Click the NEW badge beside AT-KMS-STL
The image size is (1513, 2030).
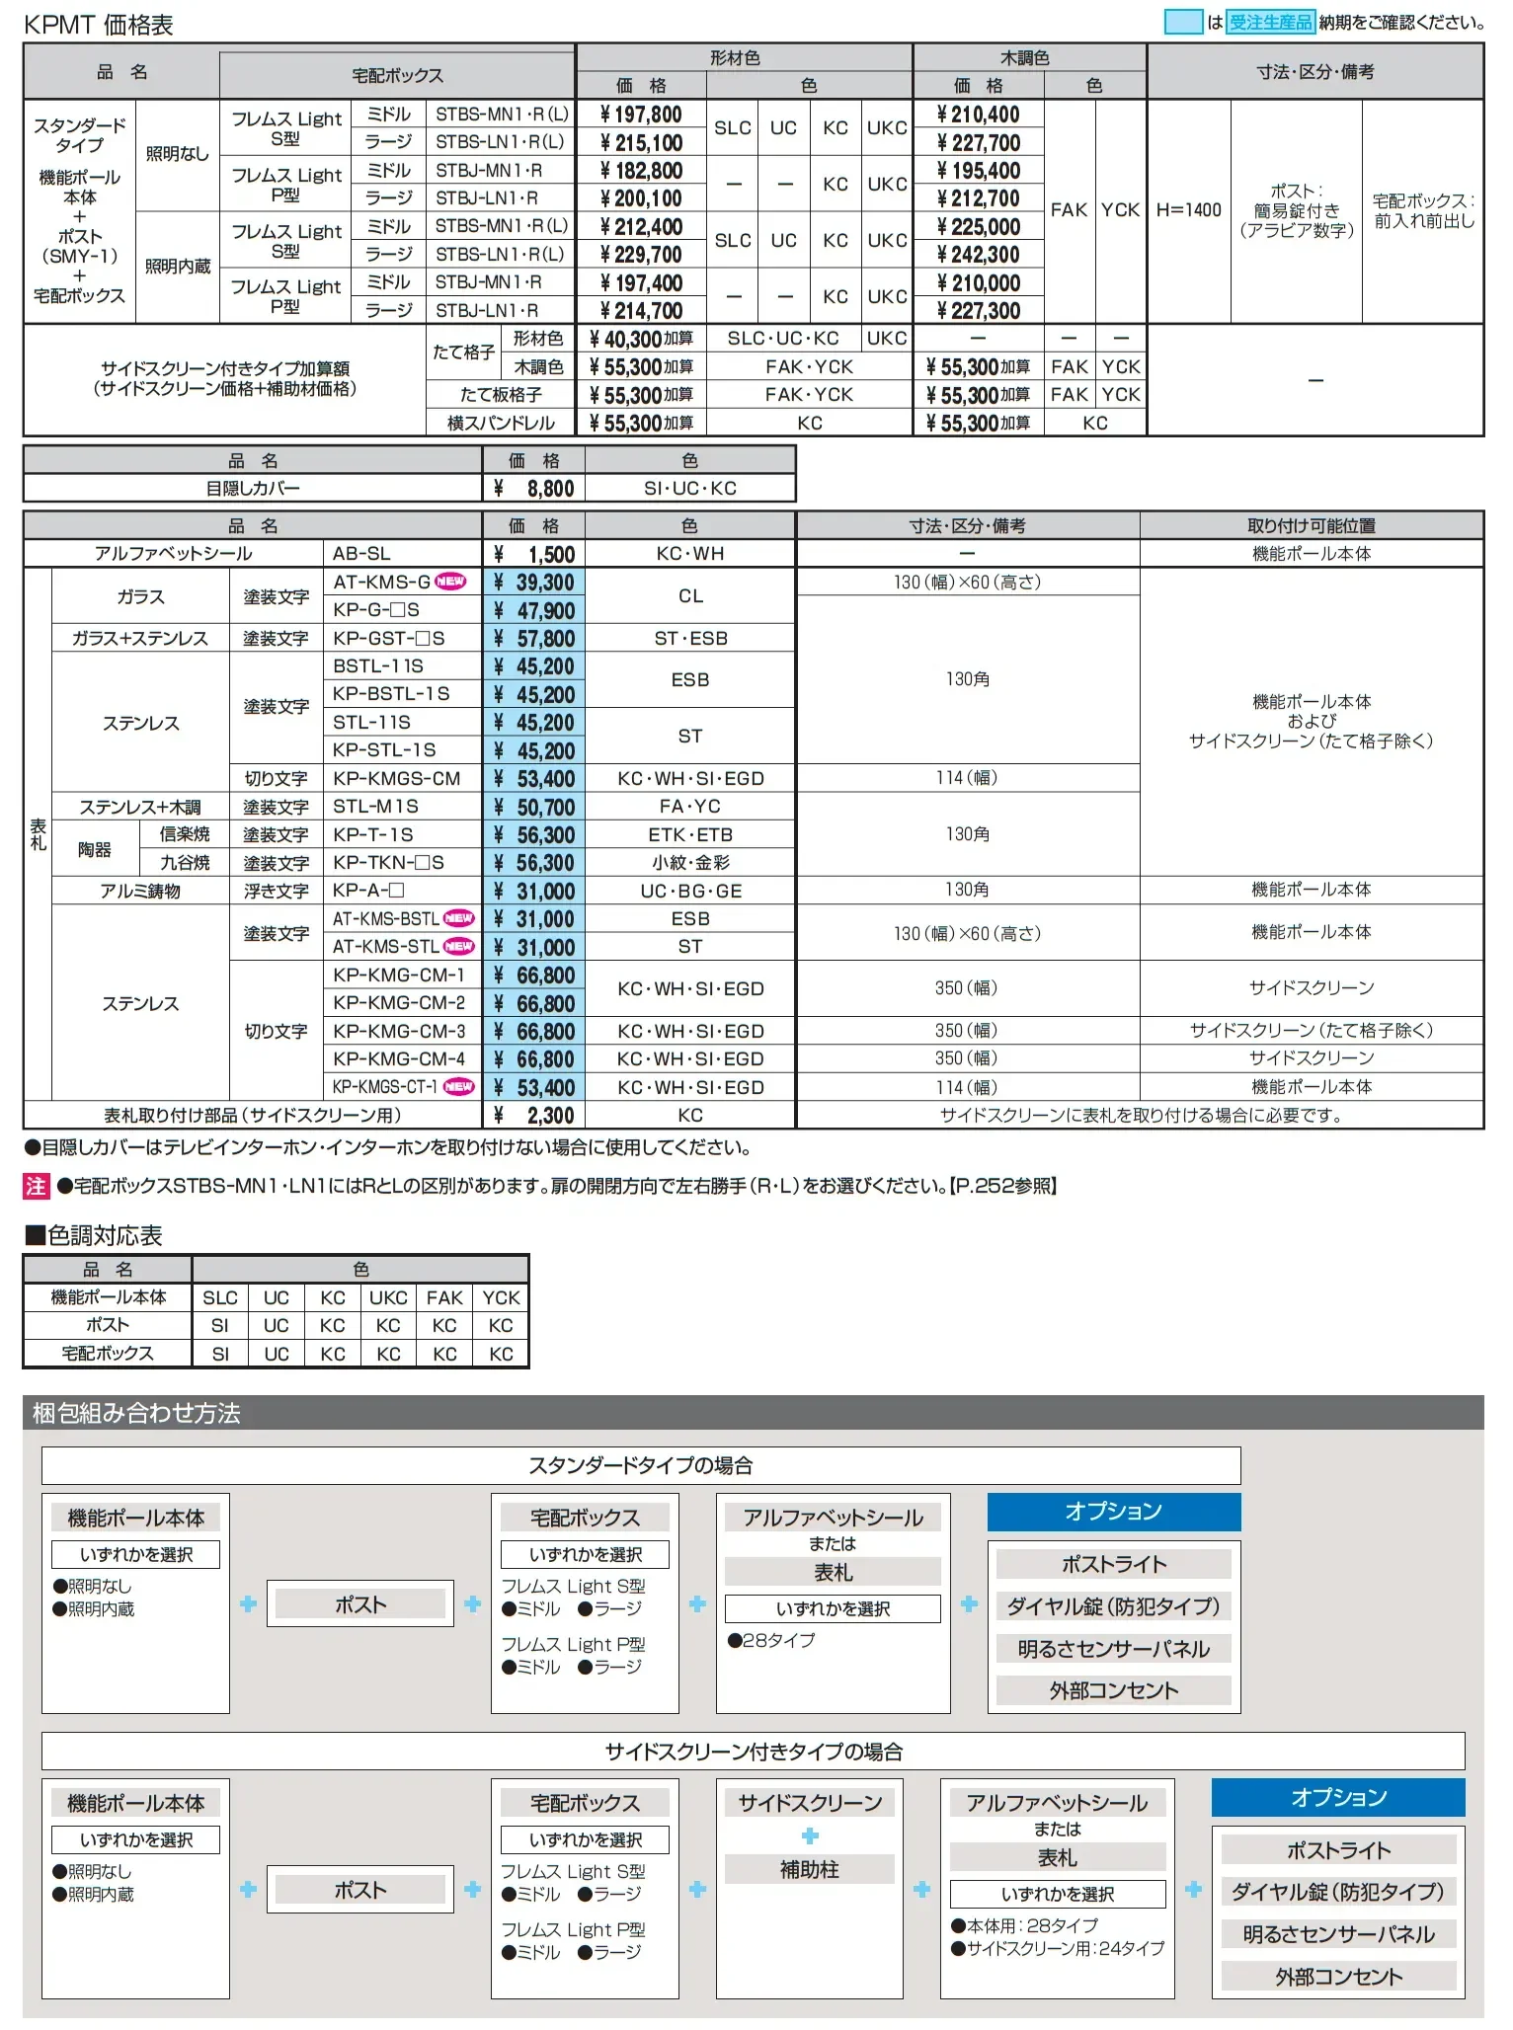[458, 946]
